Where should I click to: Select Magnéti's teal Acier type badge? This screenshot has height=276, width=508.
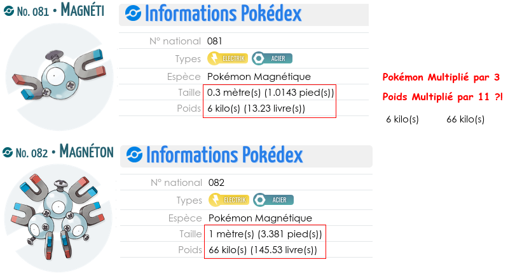pyautogui.click(x=273, y=58)
